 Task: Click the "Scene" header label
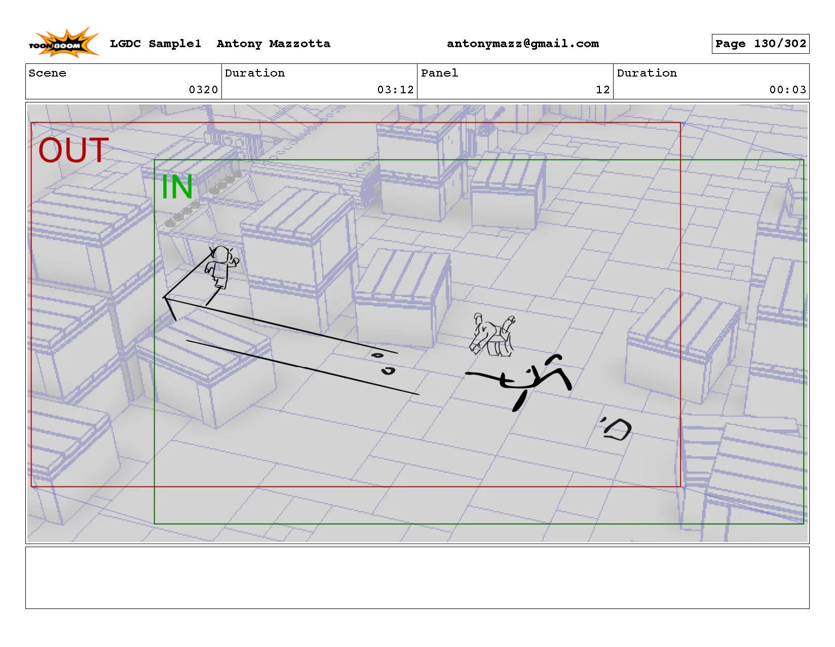pos(47,73)
